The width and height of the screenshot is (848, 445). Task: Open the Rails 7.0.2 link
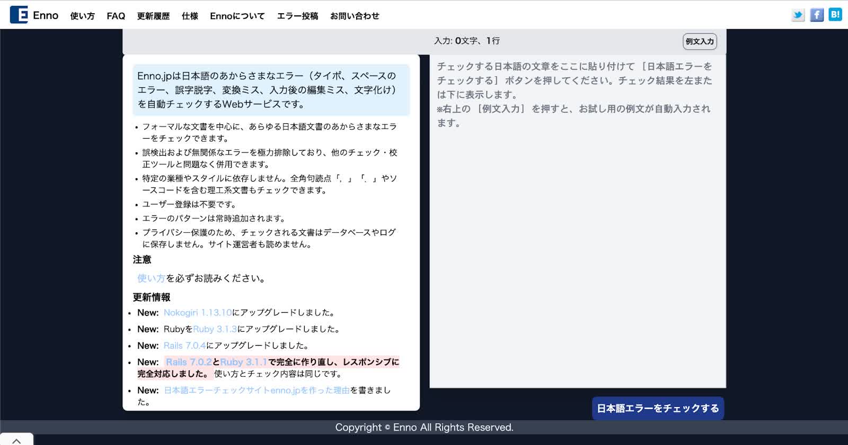tap(189, 362)
